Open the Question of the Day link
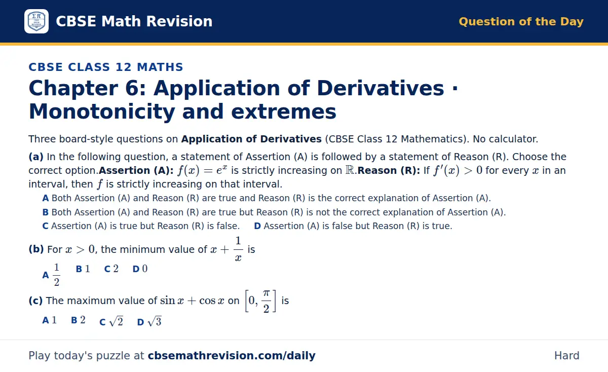This screenshot has height=372, width=608. (x=521, y=22)
